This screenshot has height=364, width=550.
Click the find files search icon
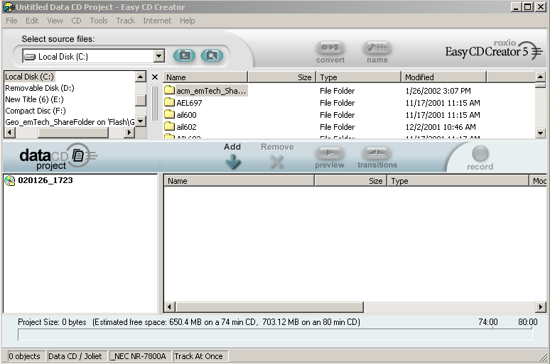click(x=212, y=55)
